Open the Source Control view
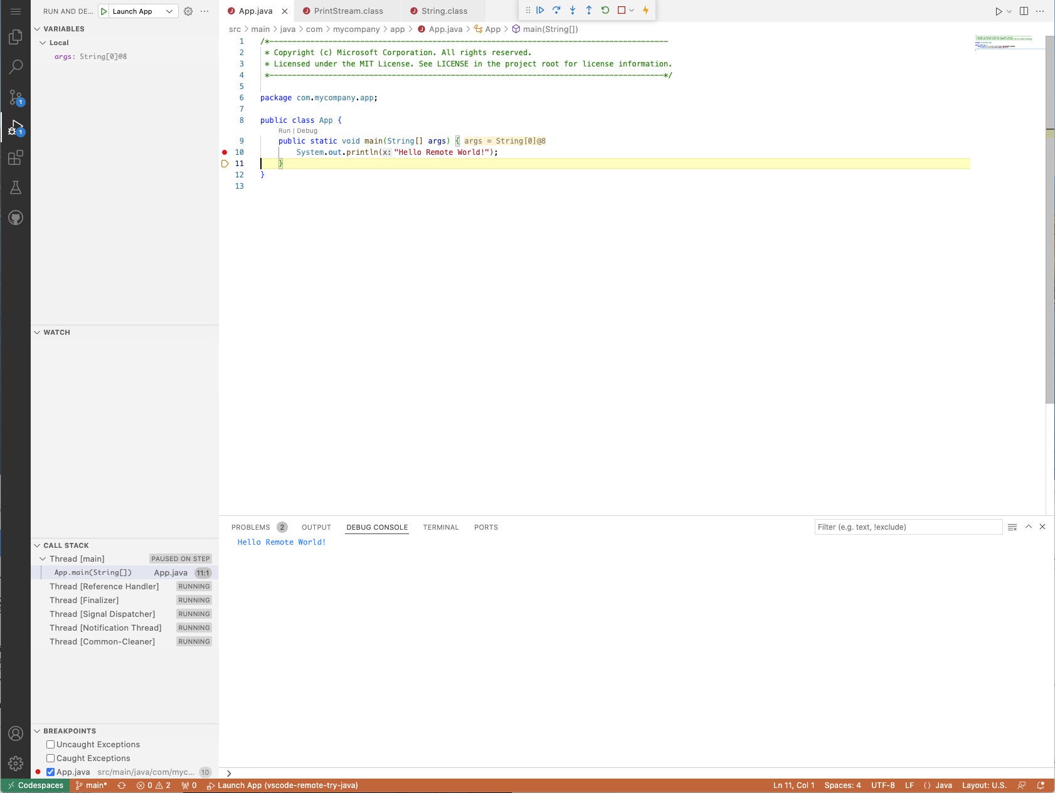The height and width of the screenshot is (793, 1055). coord(16,97)
